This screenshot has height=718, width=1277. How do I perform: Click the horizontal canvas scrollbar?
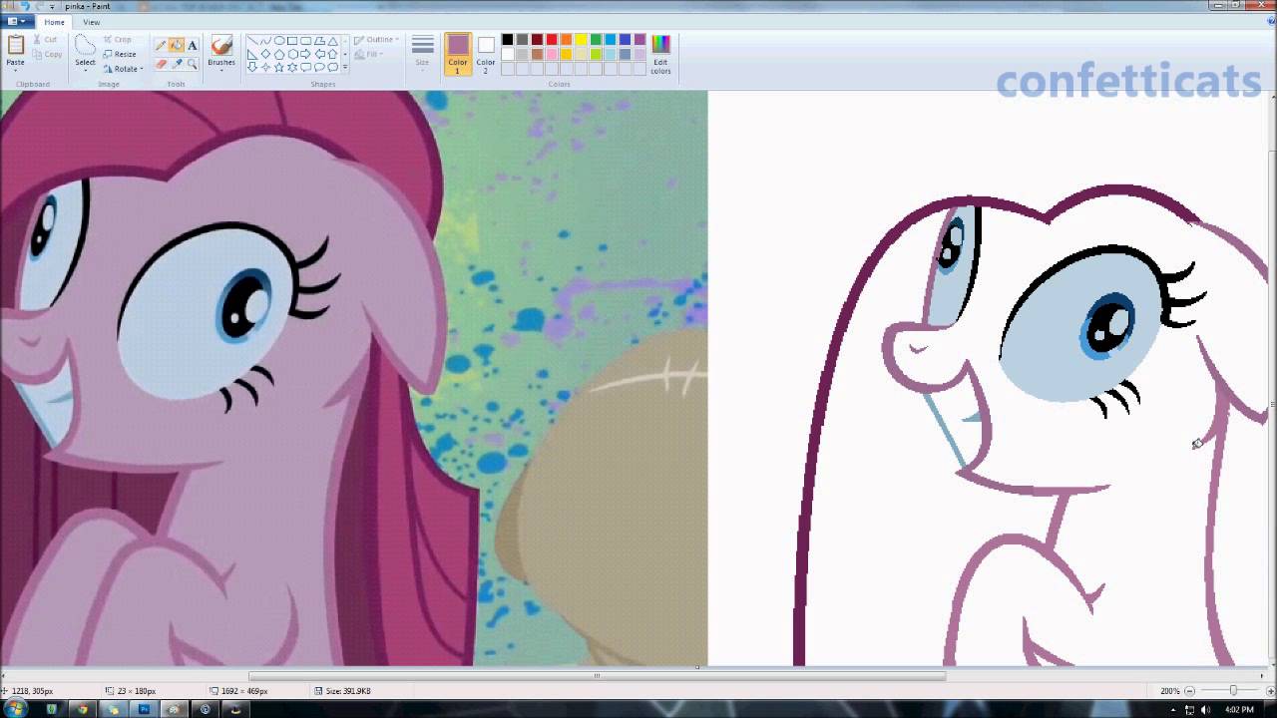pos(597,675)
